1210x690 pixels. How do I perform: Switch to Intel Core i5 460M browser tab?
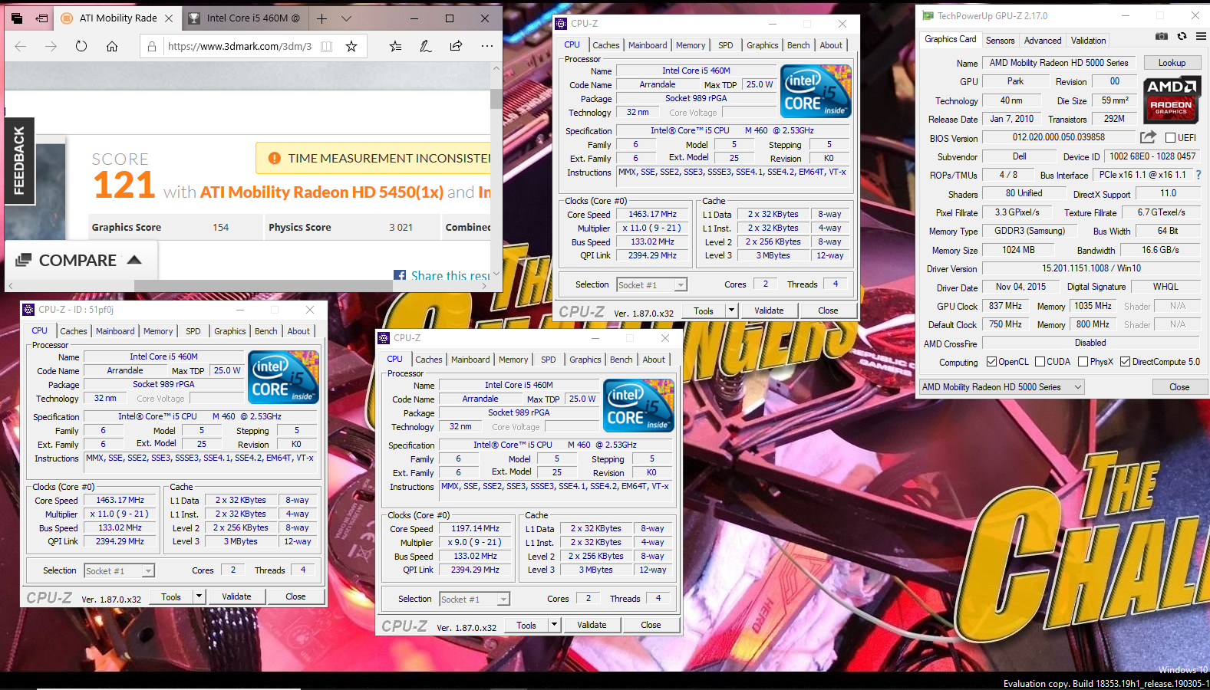(246, 18)
